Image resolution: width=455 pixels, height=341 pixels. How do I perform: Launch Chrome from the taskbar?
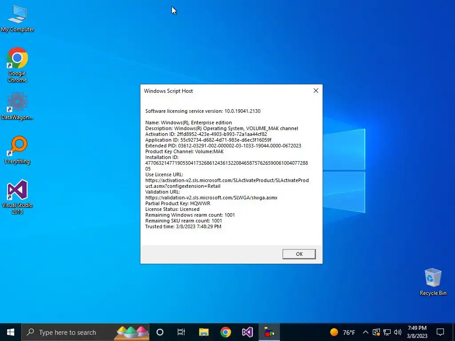click(225, 332)
